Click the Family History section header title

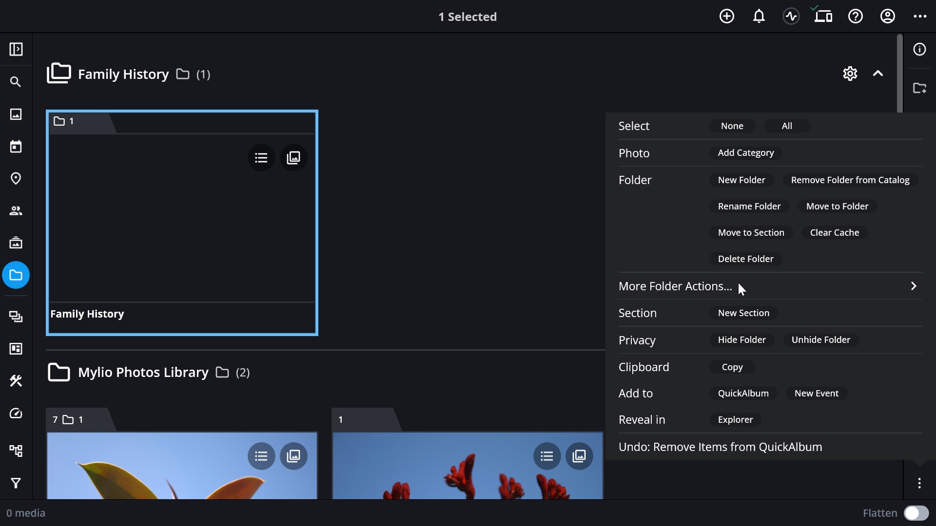[123, 74]
